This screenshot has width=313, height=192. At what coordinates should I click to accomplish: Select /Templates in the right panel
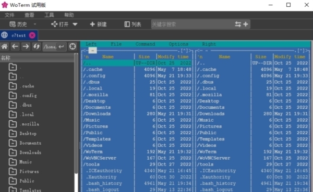[x=252, y=139]
